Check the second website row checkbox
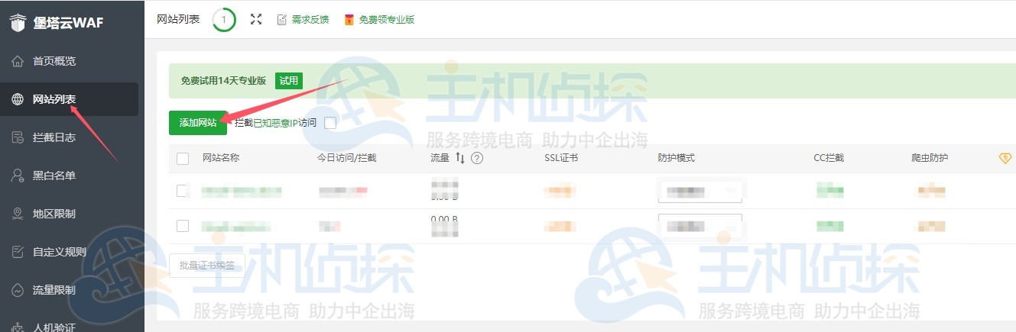Image resolution: width=1016 pixels, height=332 pixels. coord(183,226)
